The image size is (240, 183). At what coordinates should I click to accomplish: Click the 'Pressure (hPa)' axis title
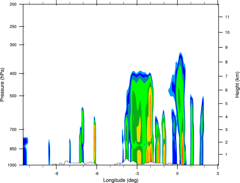point(2,85)
